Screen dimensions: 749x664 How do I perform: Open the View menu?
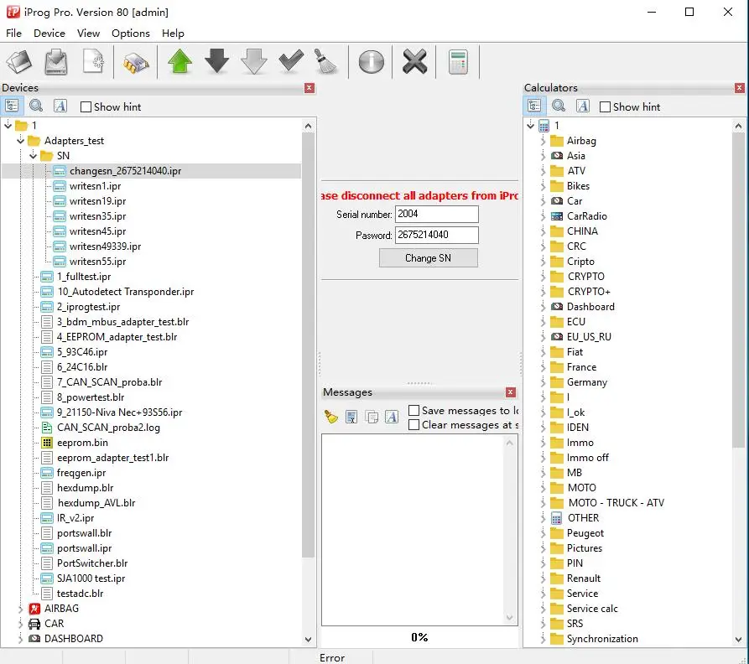(88, 34)
